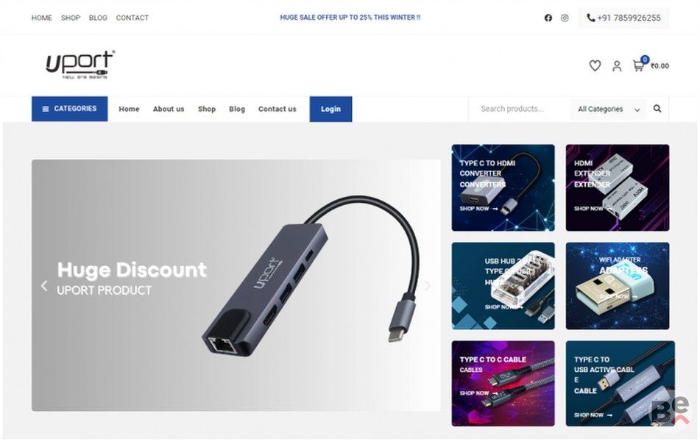Screen dimensions: 700x441
Task: Open the user account icon
Action: pos(617,66)
